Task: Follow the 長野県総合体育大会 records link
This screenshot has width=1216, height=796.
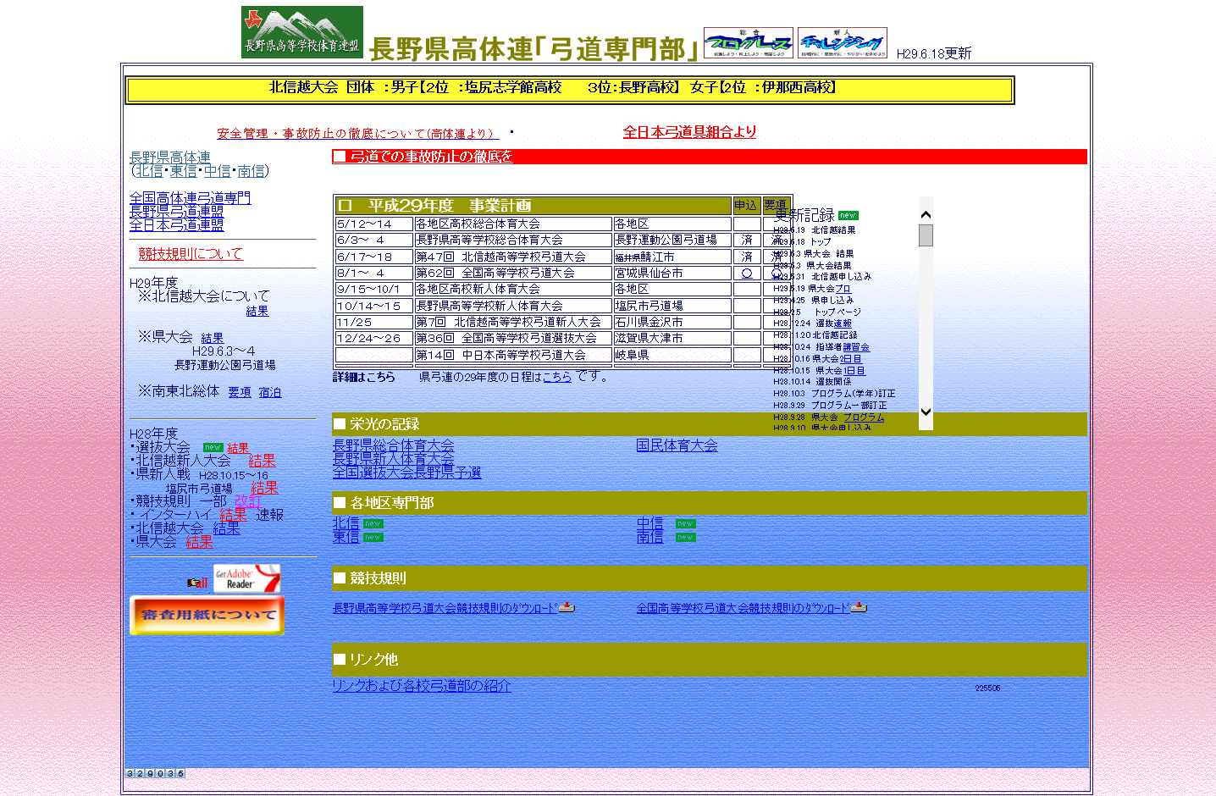Action: click(x=393, y=445)
